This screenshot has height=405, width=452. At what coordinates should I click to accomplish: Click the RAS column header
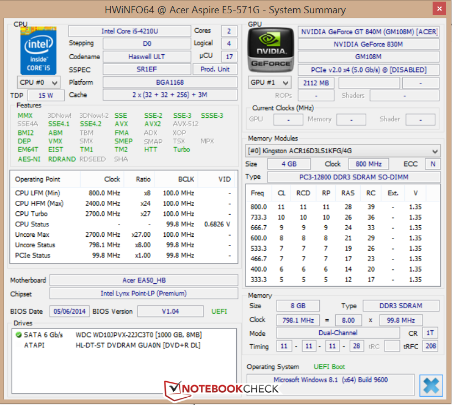348,193
